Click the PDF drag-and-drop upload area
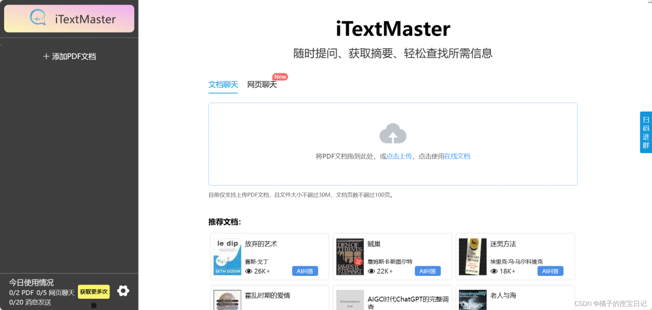Screen dimensions: 652x310 pos(393,144)
